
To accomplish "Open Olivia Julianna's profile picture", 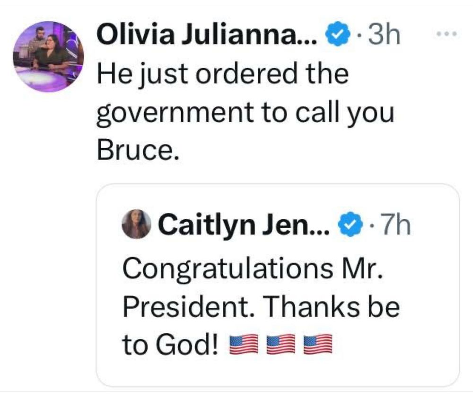I will click(x=48, y=56).
